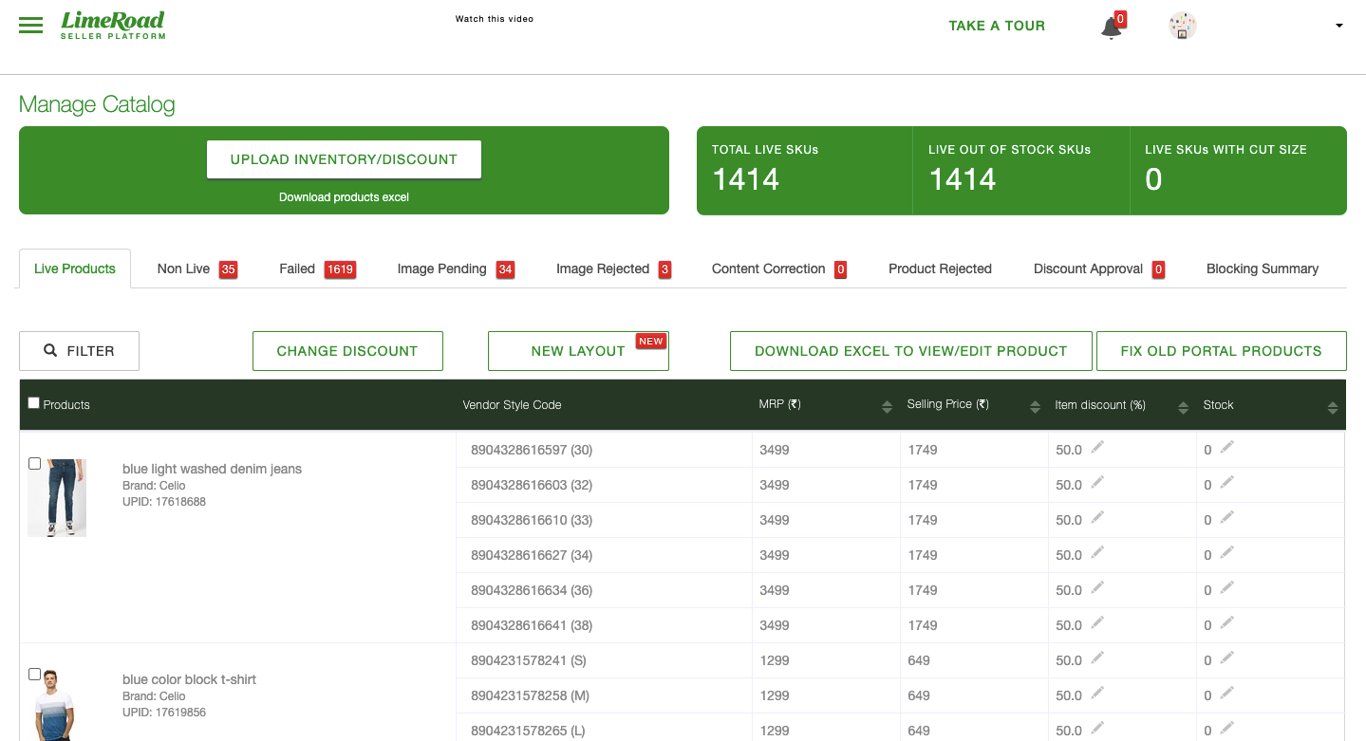The height and width of the screenshot is (741, 1366).
Task: Click the notification bell icon
Action: tap(1111, 28)
